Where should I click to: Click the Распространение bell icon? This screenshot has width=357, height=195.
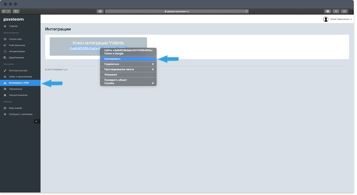point(5,95)
